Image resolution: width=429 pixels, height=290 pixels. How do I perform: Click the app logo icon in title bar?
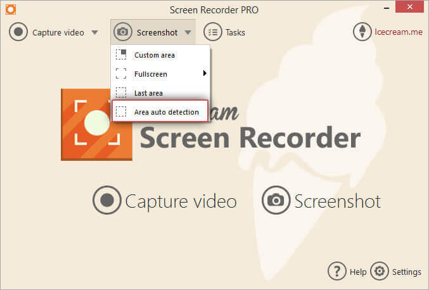click(x=11, y=9)
